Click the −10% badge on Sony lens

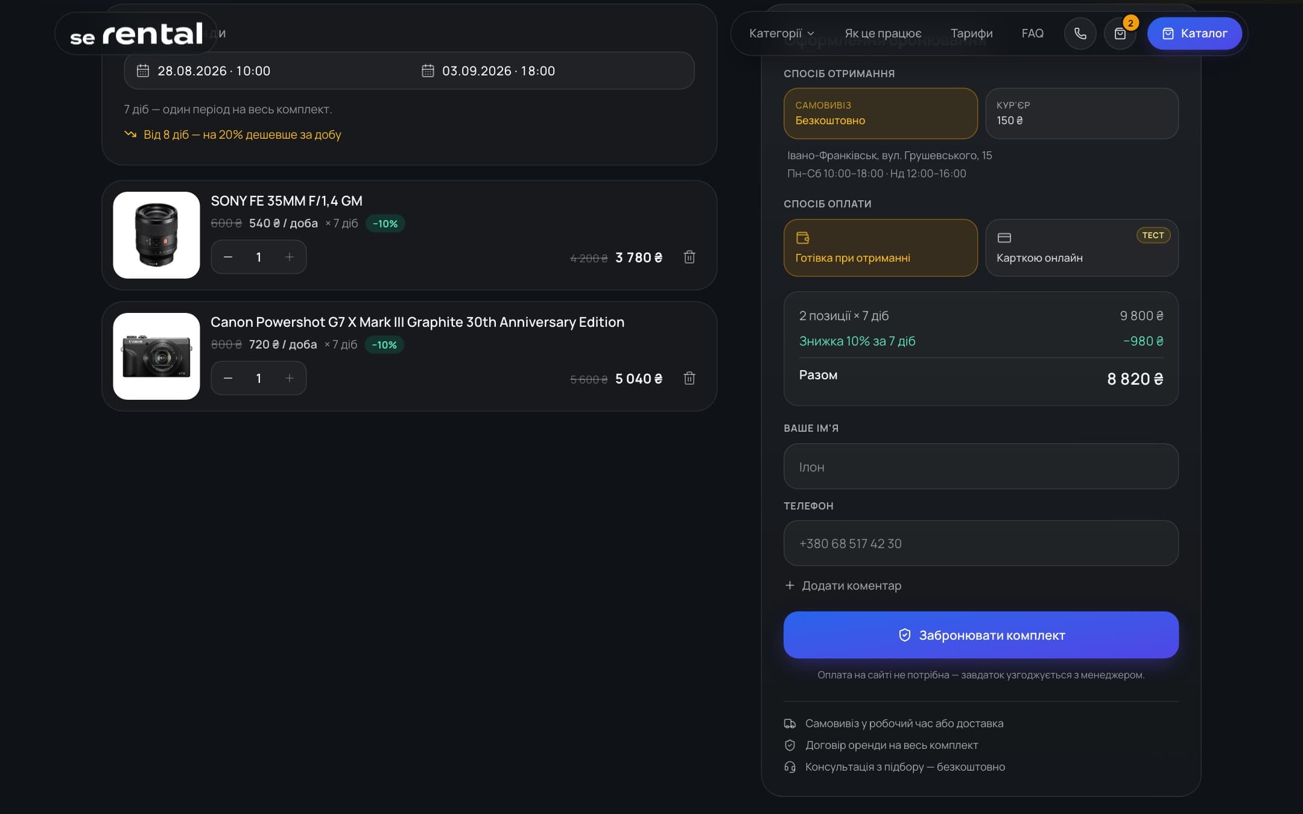[385, 224]
